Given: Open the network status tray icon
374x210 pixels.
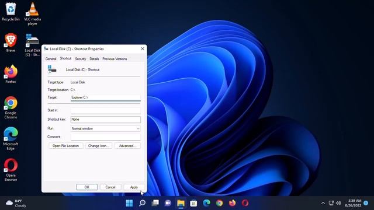Looking at the screenshot, I should 331,203.
